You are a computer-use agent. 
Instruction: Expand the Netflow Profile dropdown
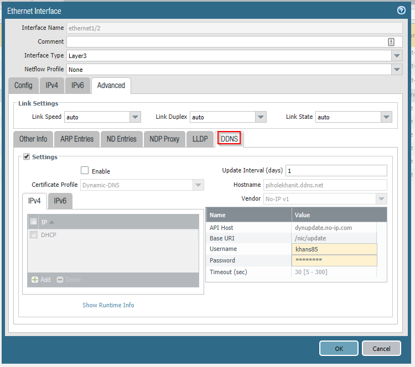397,70
